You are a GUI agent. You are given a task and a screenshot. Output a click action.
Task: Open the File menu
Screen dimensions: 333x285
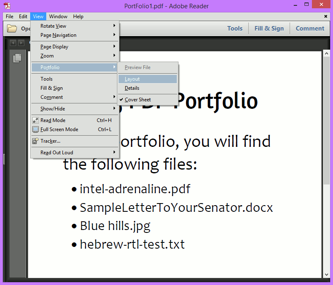[x=10, y=17]
